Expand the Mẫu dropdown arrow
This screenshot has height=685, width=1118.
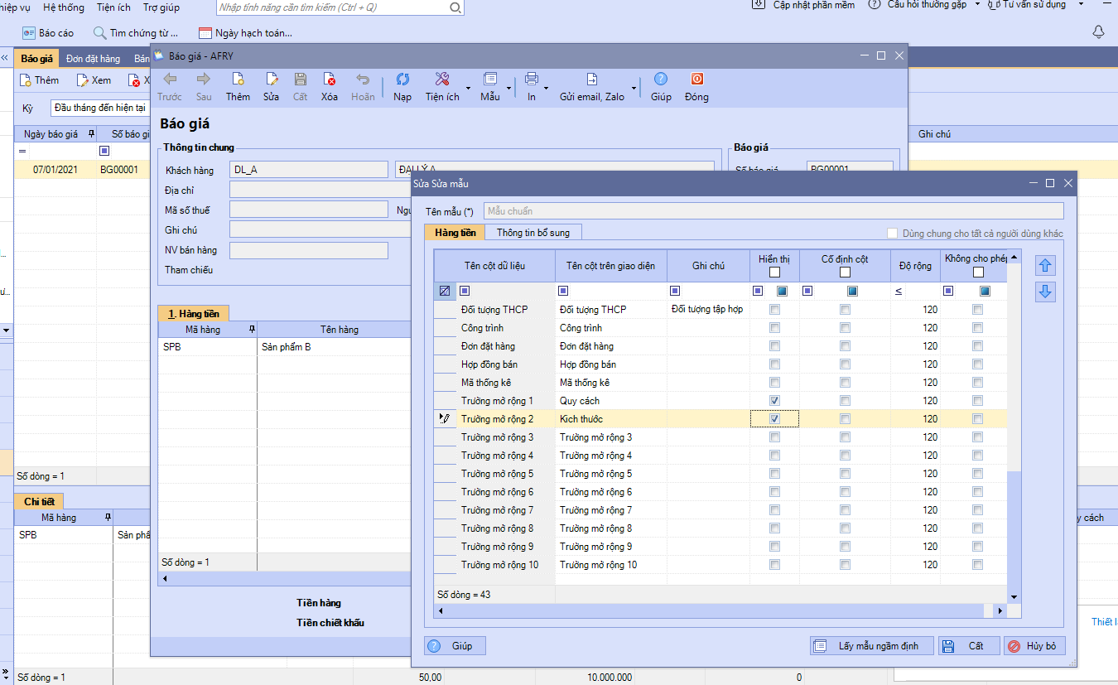pos(508,87)
